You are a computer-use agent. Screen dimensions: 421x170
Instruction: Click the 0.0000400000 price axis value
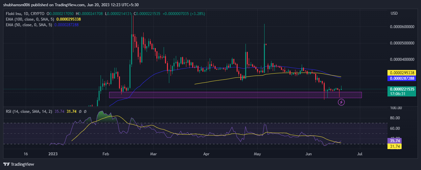[x=402, y=59]
